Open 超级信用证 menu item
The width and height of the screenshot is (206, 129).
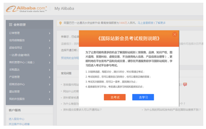click(x=30, y=48)
